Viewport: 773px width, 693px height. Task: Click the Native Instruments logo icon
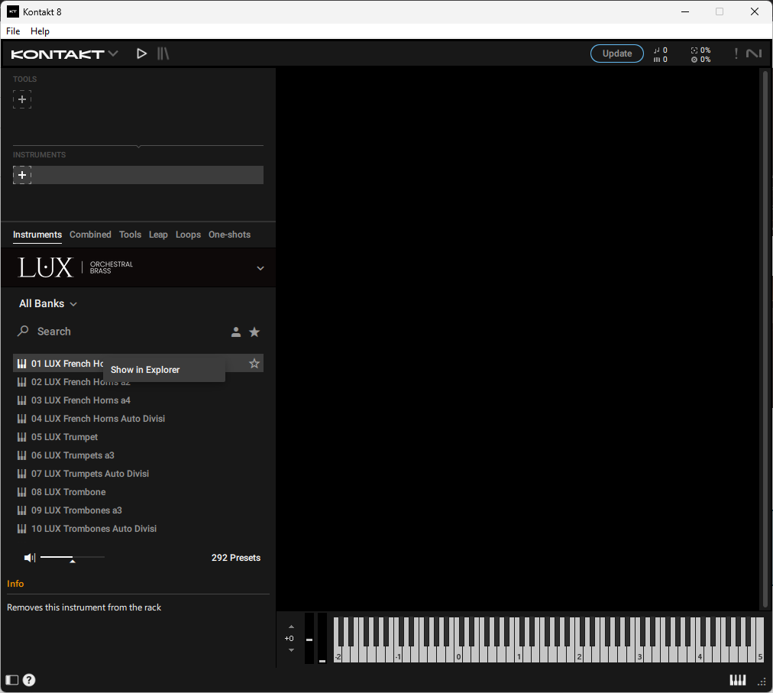click(x=754, y=53)
